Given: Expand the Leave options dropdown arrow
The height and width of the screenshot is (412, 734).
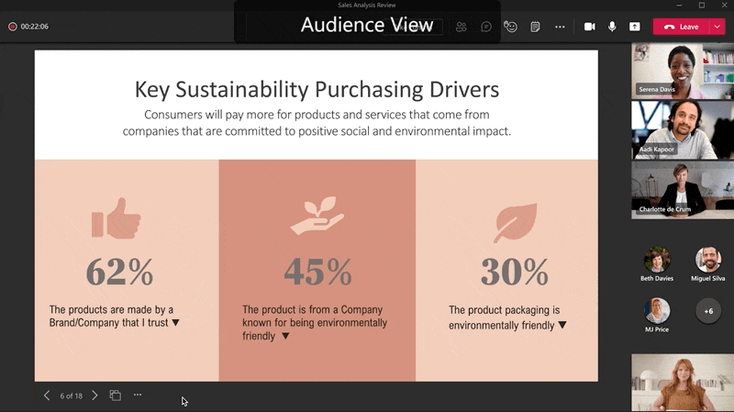Looking at the screenshot, I should 717,27.
